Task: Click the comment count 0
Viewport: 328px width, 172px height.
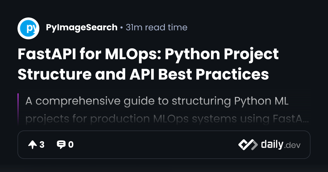Action: click(71, 145)
